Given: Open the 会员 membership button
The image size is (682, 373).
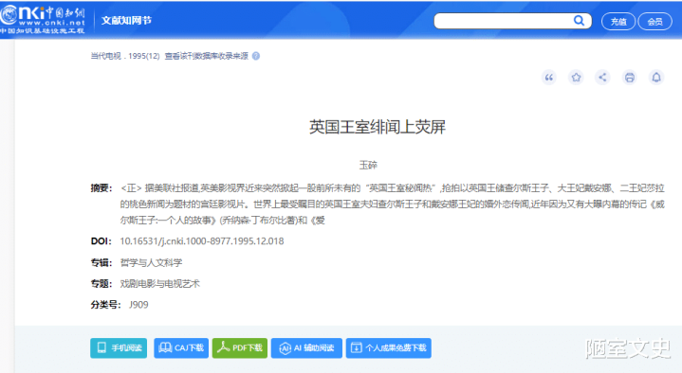Looking at the screenshot, I should pyautogui.click(x=654, y=21).
